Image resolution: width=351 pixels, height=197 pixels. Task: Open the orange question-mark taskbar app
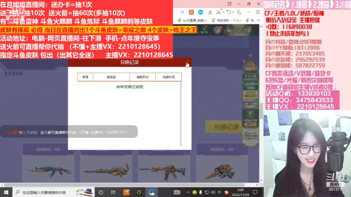coord(126,192)
